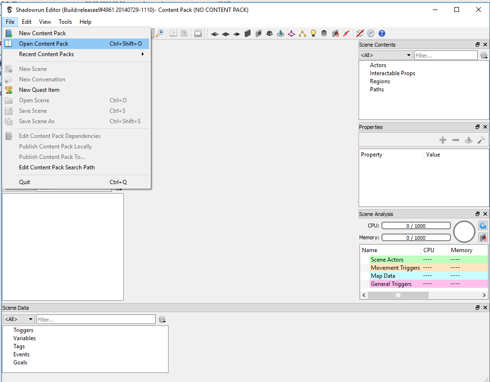Click the pawn icon in Properties panel
Screen dimensions: 490x382
469,140
